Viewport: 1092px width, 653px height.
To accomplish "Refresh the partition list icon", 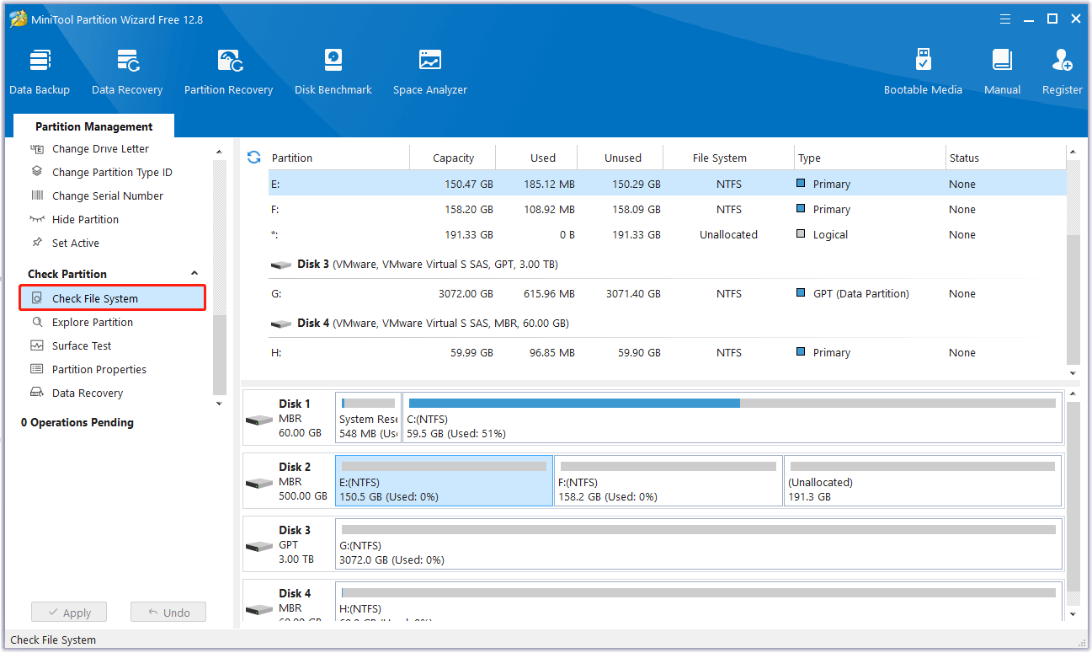I will [x=253, y=158].
